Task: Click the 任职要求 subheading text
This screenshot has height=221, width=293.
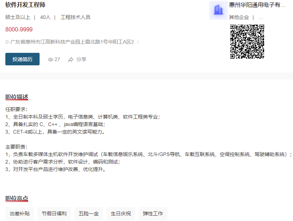Action: pos(16,109)
